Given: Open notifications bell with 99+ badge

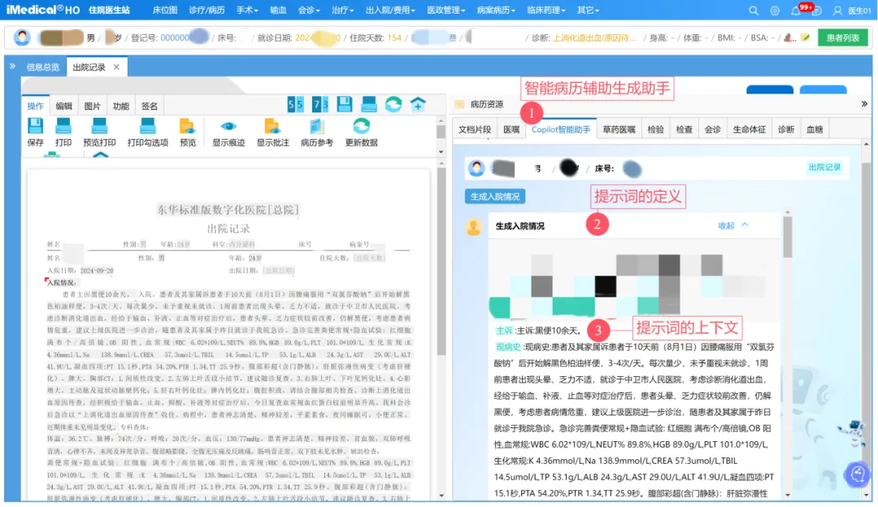Looking at the screenshot, I should 797,11.
